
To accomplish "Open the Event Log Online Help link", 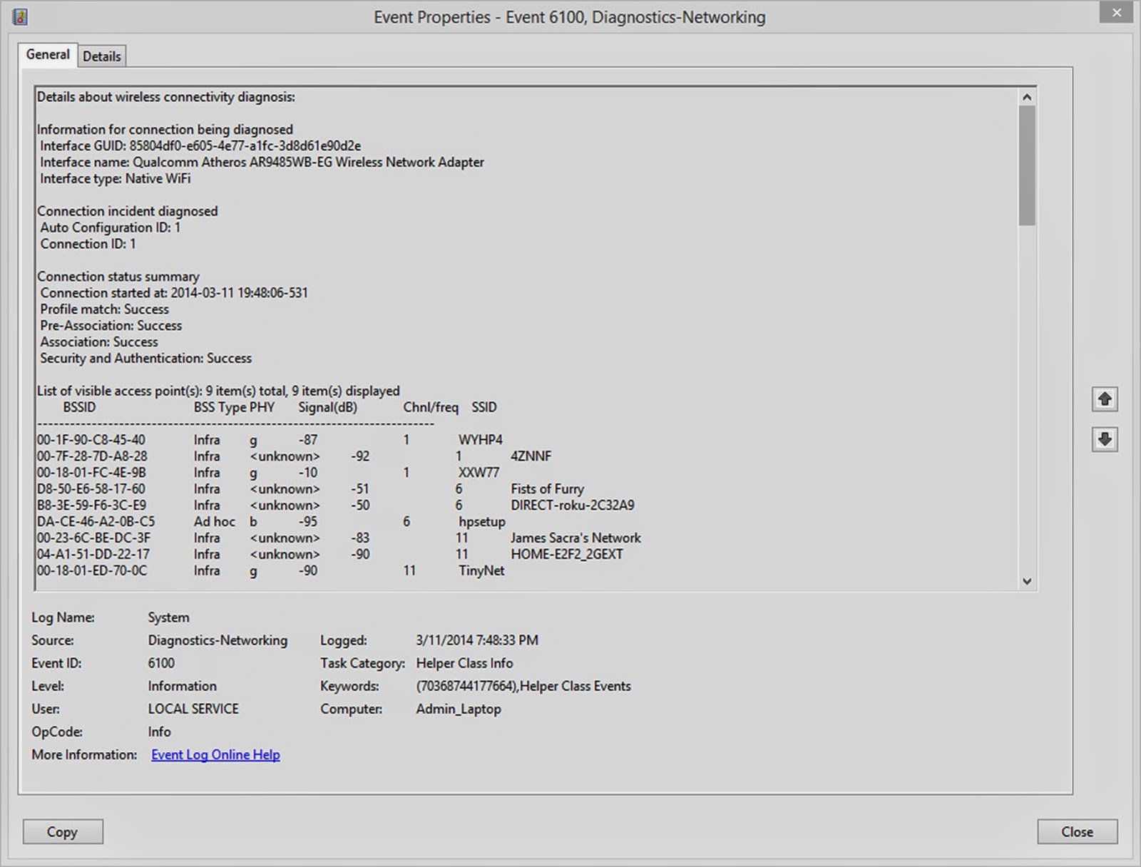I will tap(215, 754).
